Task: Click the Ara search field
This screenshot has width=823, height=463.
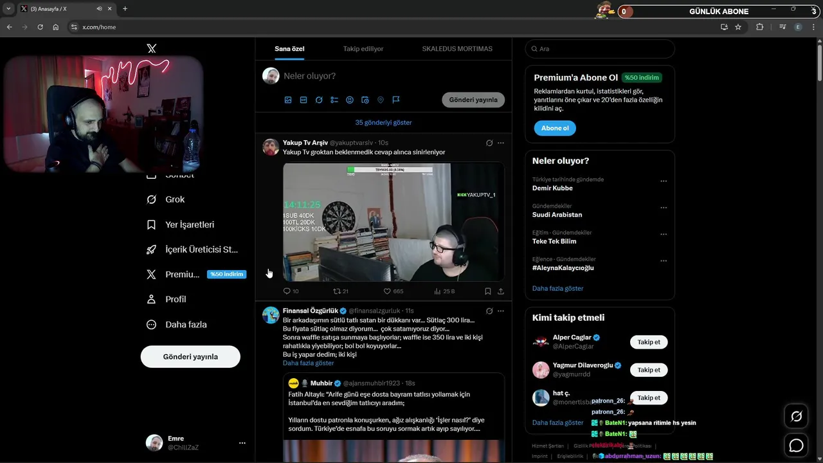Action: (600, 49)
